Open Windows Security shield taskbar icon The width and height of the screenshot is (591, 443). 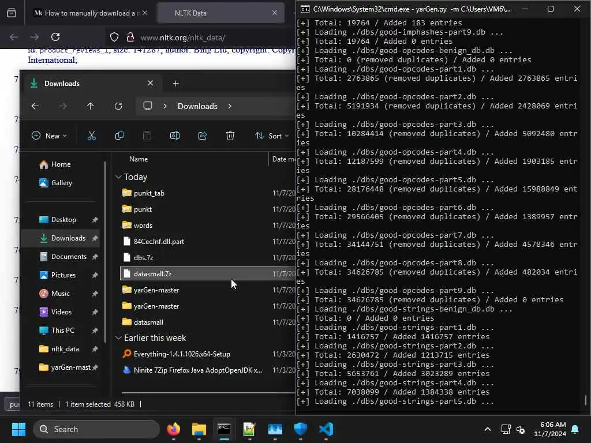(300, 429)
